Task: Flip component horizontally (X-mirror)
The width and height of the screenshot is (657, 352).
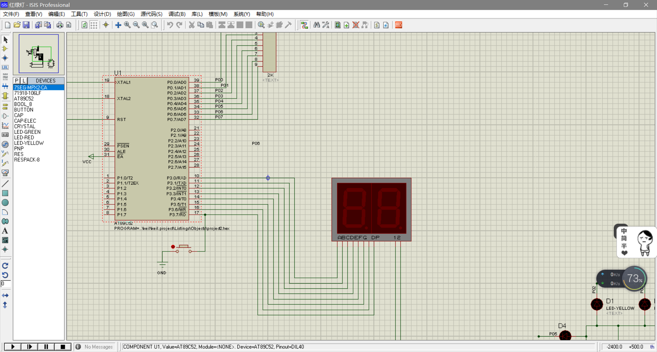Action: (x=5, y=295)
